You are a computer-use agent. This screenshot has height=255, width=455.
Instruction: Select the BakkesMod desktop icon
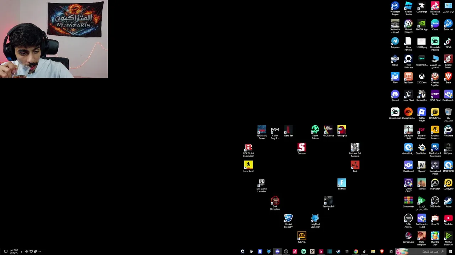(422, 96)
